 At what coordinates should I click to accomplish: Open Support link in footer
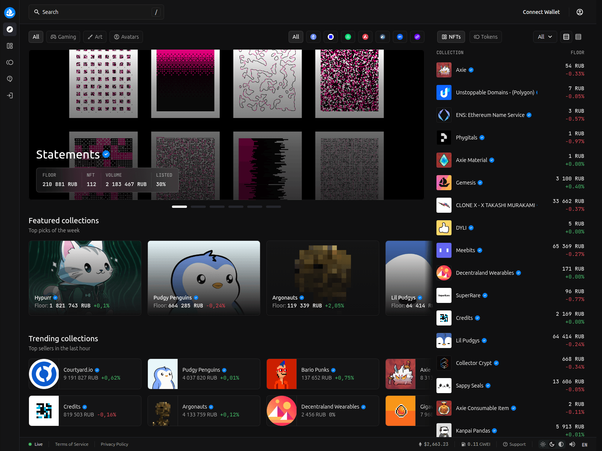pyautogui.click(x=514, y=444)
